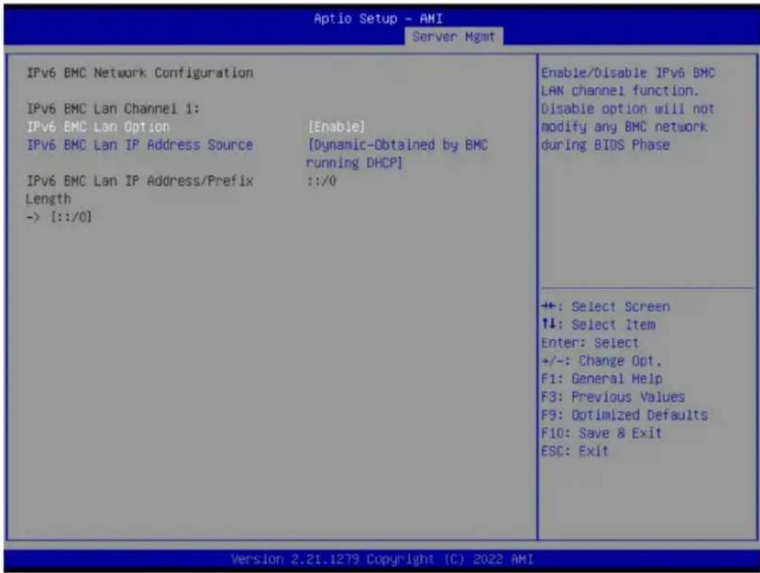The width and height of the screenshot is (760, 573).
Task: Click the Enter: Select key hint
Action: (590, 343)
